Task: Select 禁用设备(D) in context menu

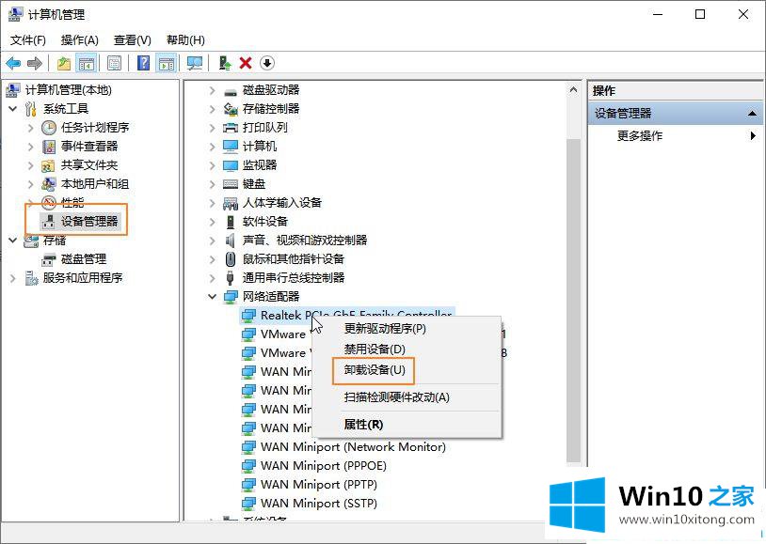Action: (x=375, y=350)
